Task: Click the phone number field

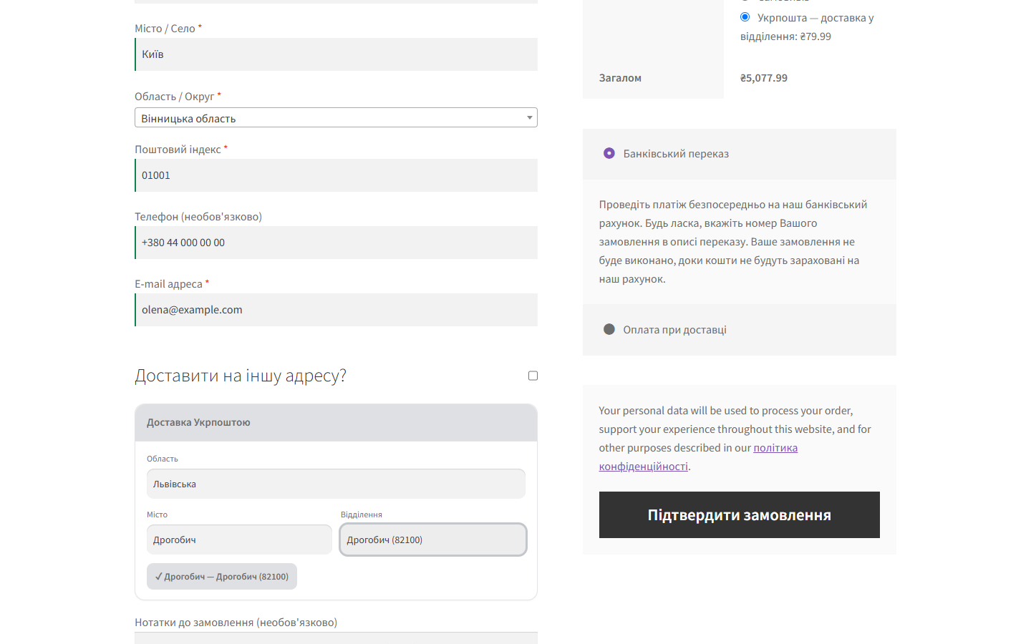Action: coord(336,243)
